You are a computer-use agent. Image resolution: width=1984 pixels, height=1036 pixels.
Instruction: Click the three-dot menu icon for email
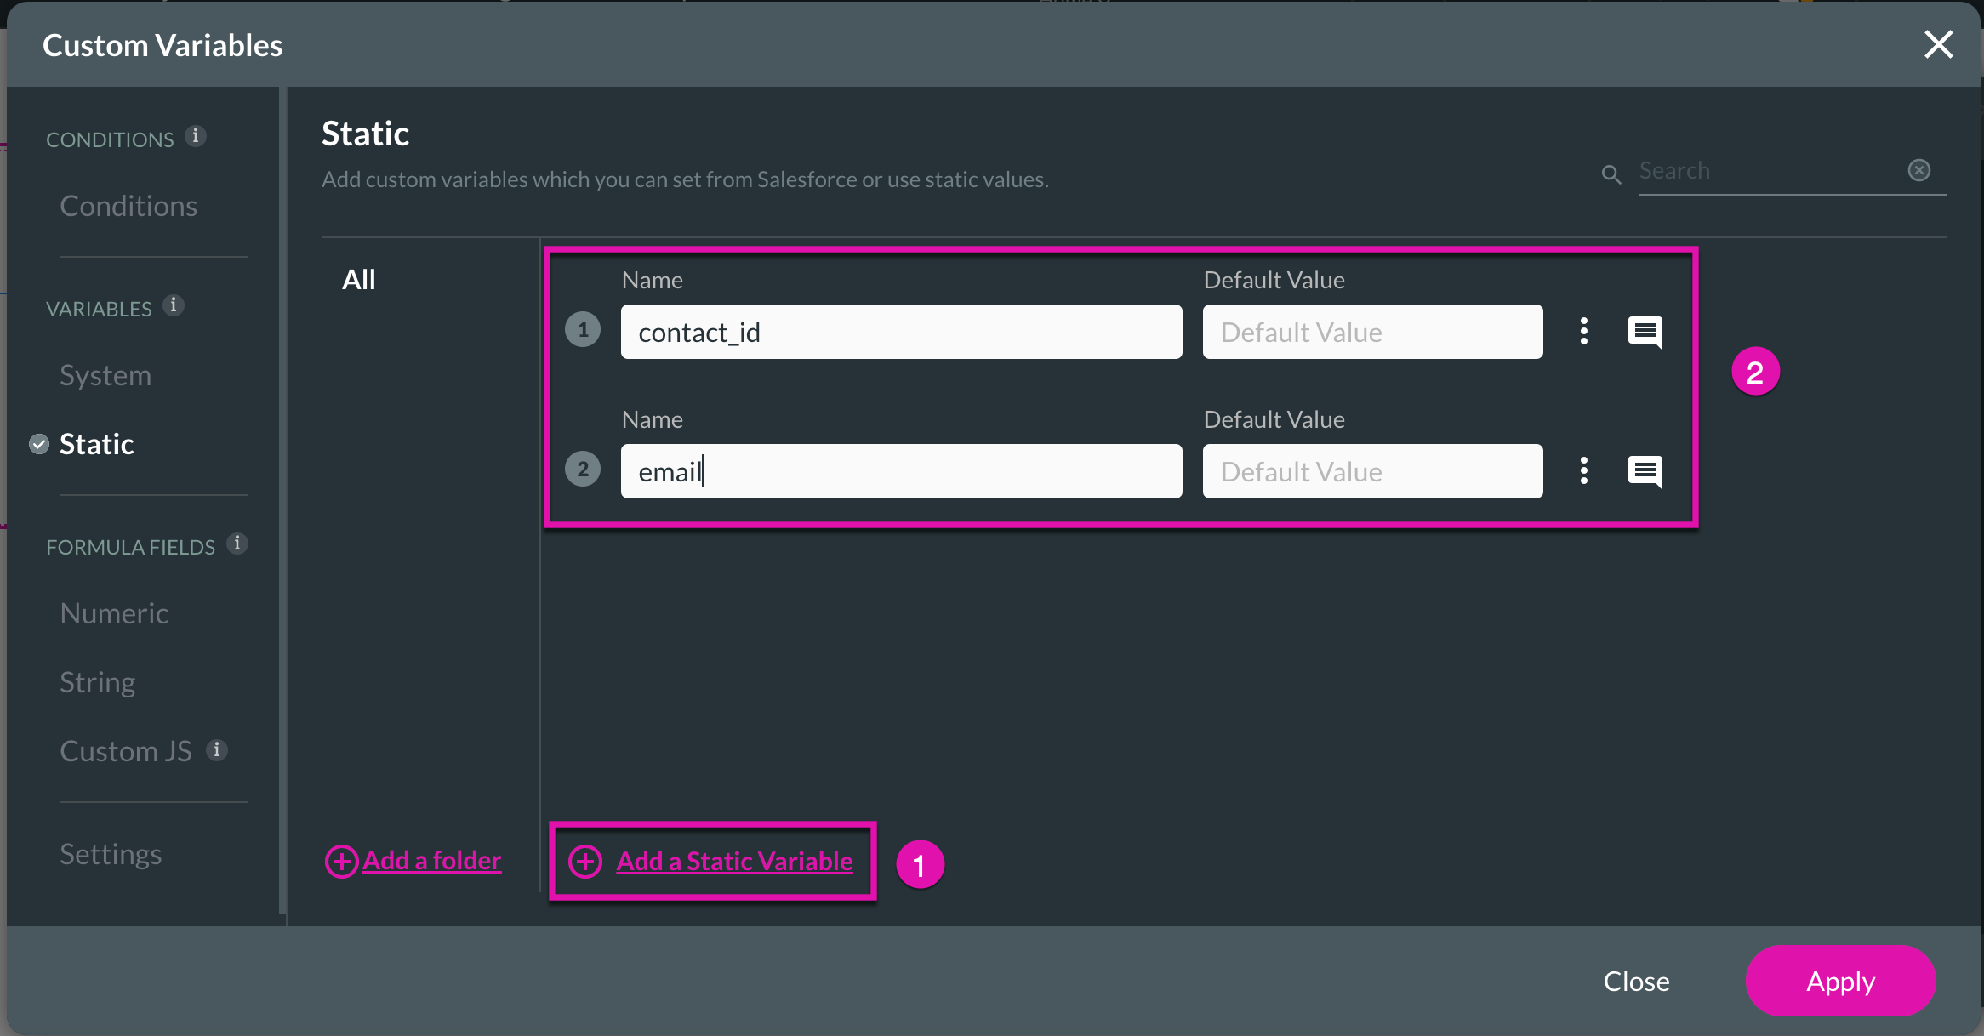point(1582,470)
